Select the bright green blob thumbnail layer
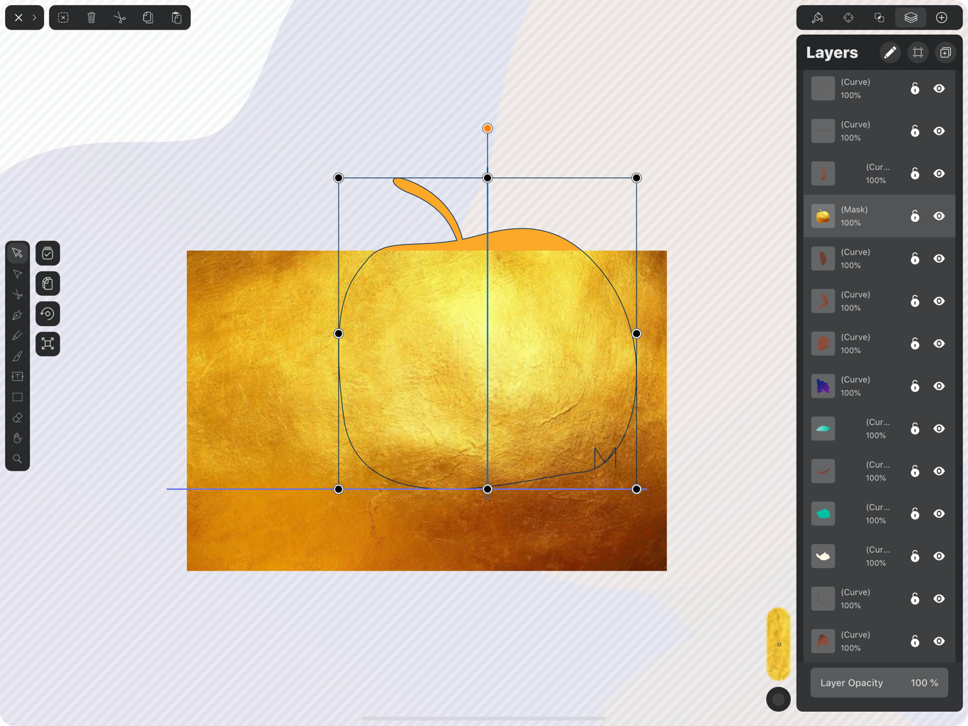 tap(879, 514)
